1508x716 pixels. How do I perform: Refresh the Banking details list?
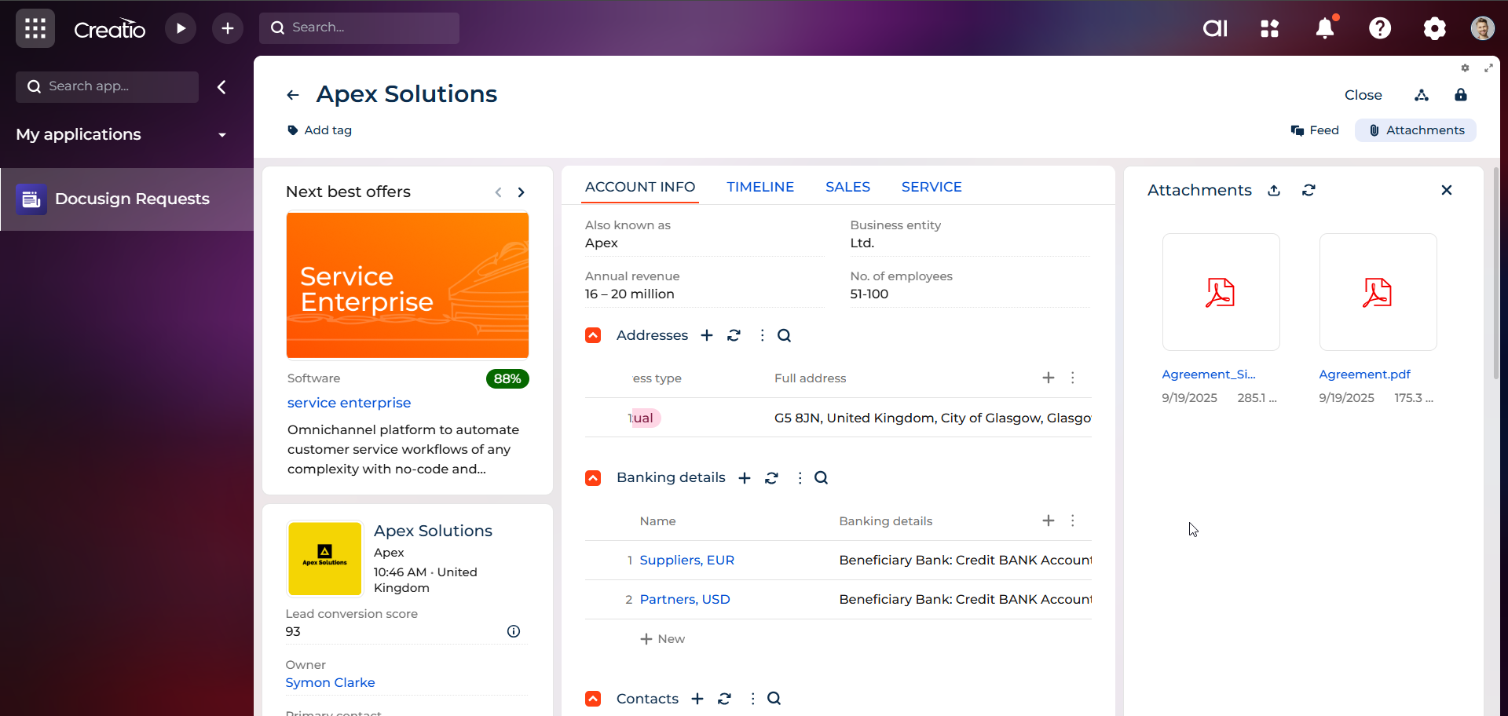click(771, 477)
